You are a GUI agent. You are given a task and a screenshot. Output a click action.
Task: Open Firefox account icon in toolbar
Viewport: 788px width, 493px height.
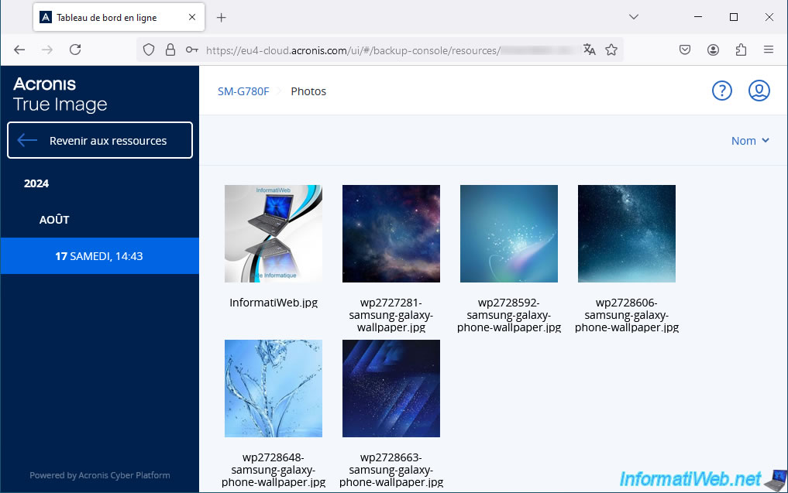(713, 50)
